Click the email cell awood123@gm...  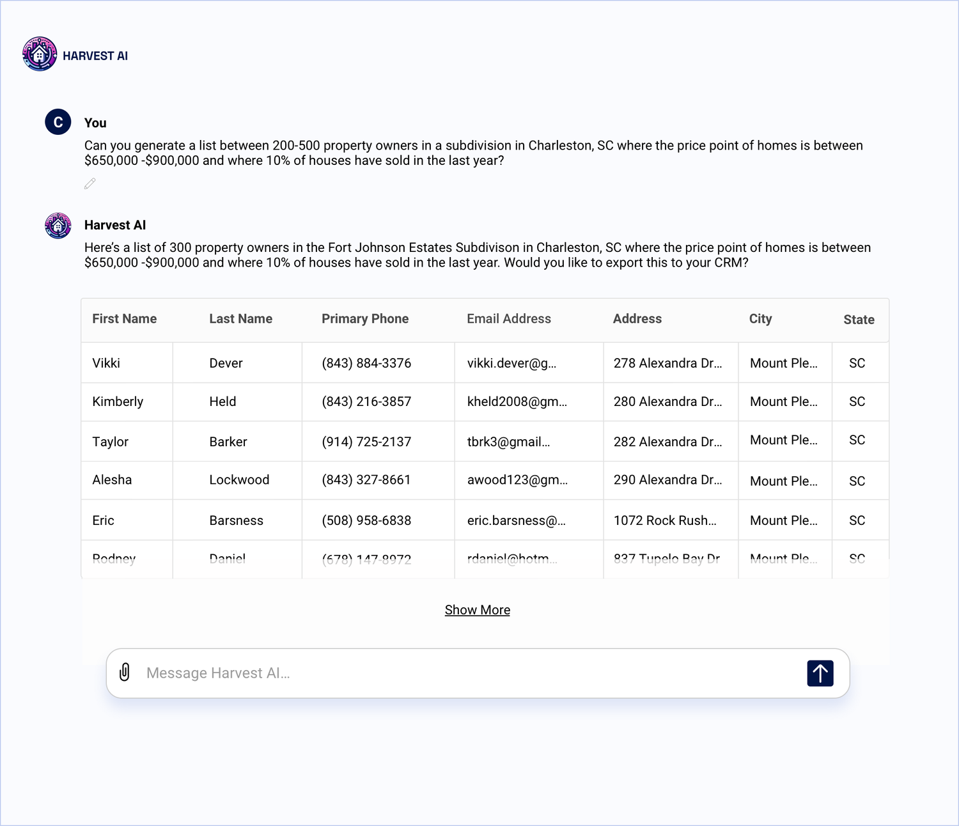coord(518,479)
